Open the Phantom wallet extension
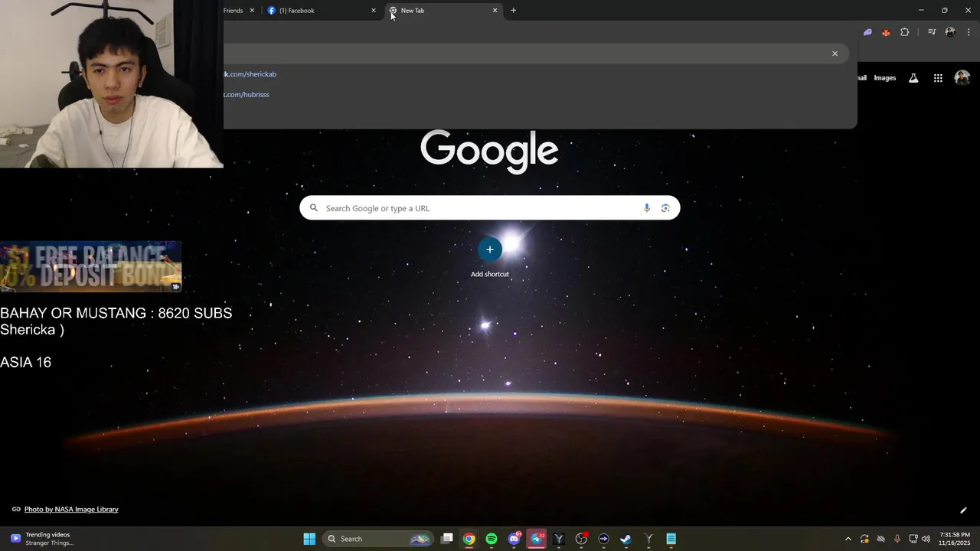980x551 pixels. (867, 32)
